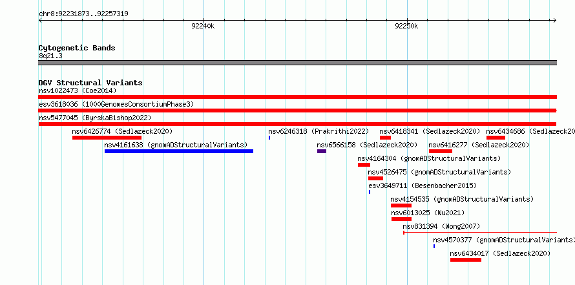The width and height of the screenshot is (575, 285).
Task: Click the red nsv4154535 variant bar
Action: 401,206
